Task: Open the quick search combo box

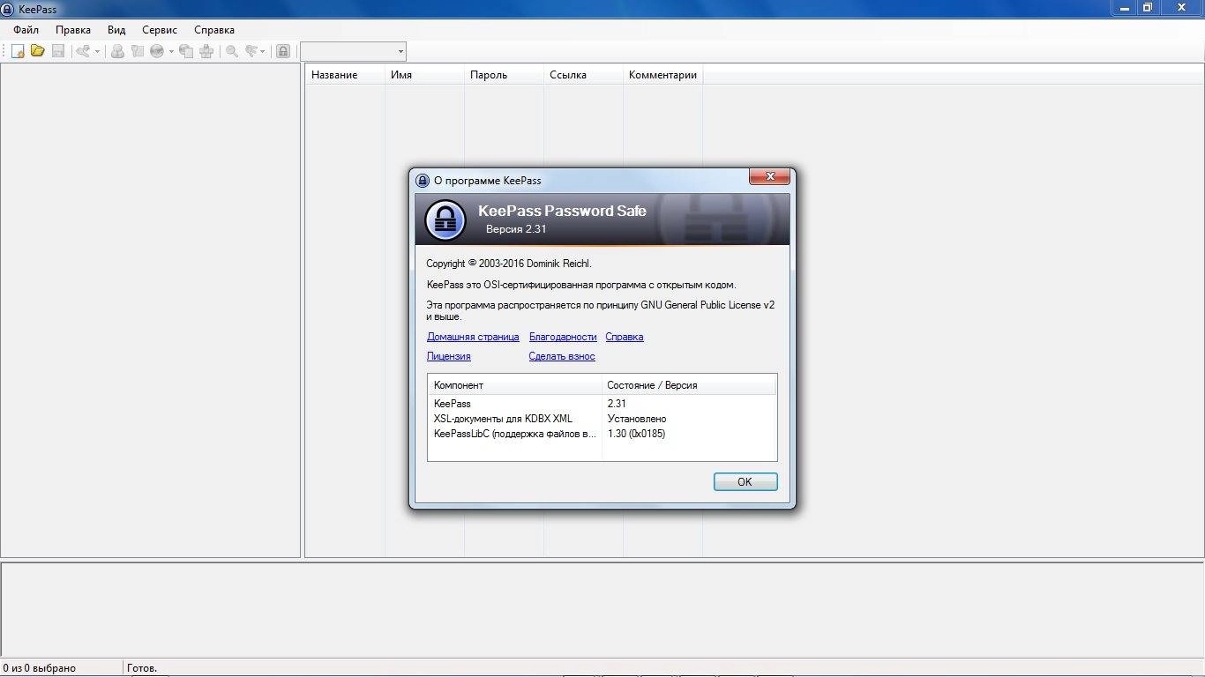Action: [353, 51]
